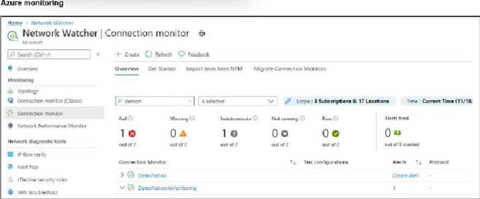Expand the DemoNetwo connection monitor row
Viewport: 480px width, 199px height.
(122, 175)
